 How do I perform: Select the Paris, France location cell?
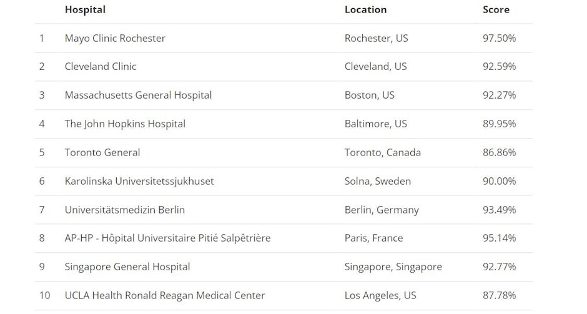pos(373,238)
